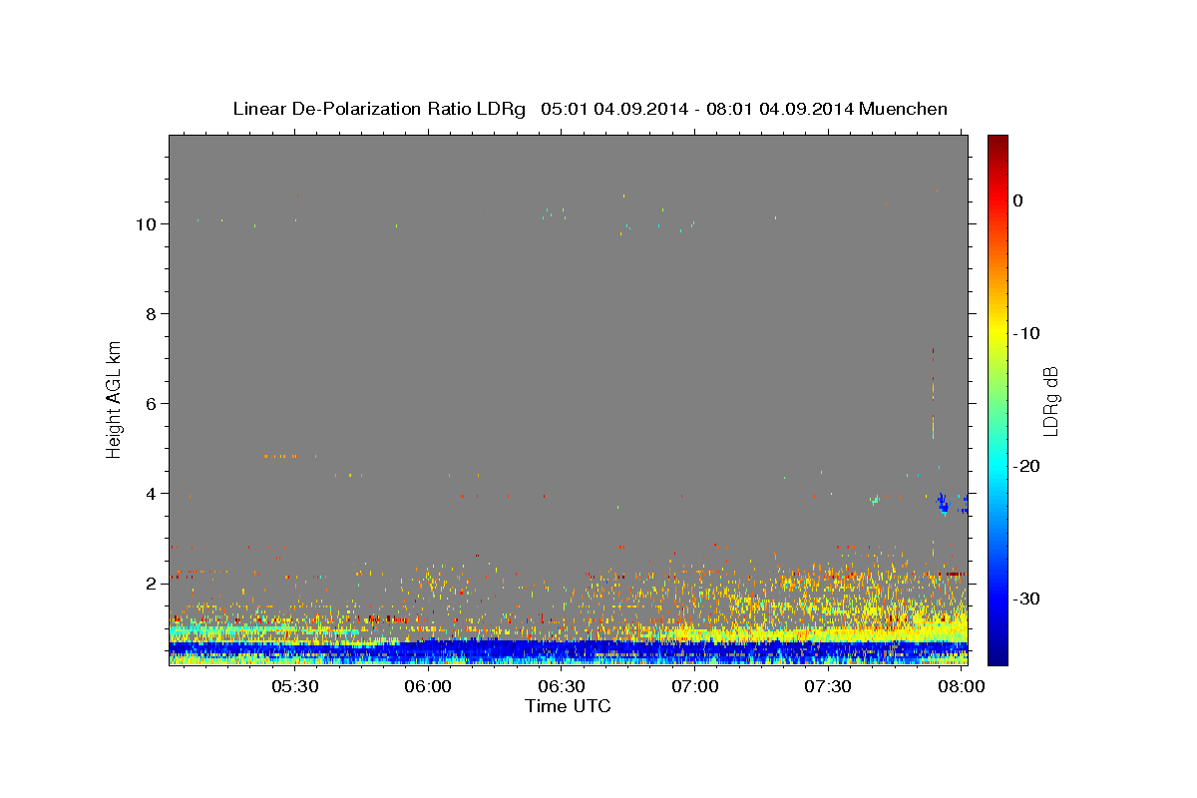This screenshot has width=1197, height=798.
Task: Click the height tick label 4
Action: [153, 493]
